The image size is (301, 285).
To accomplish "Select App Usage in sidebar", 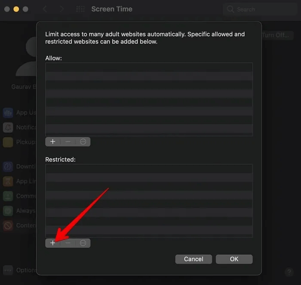I will tap(19, 113).
